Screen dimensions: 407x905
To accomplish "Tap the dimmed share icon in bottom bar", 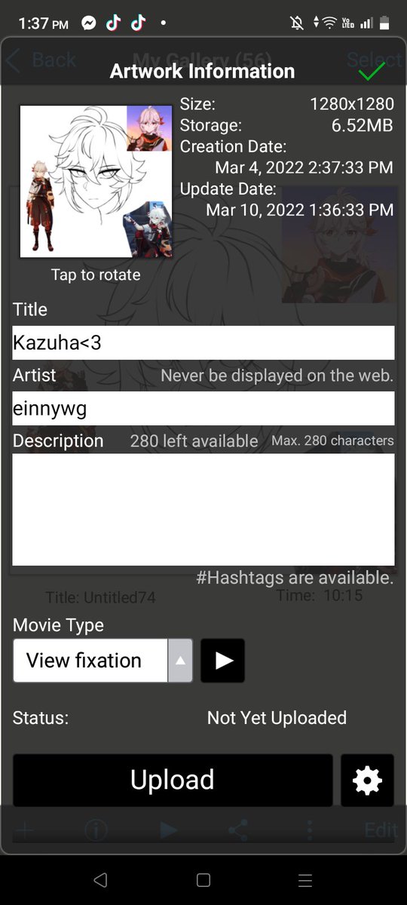I will coord(238,830).
